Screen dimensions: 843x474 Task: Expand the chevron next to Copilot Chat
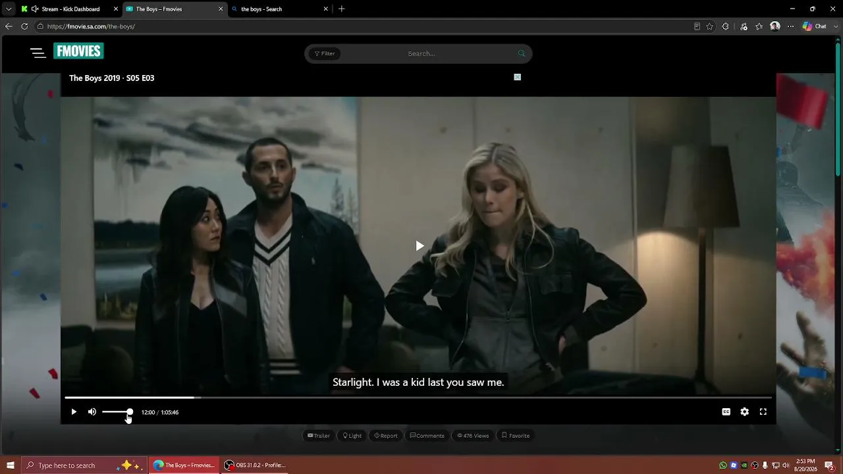tap(836, 26)
